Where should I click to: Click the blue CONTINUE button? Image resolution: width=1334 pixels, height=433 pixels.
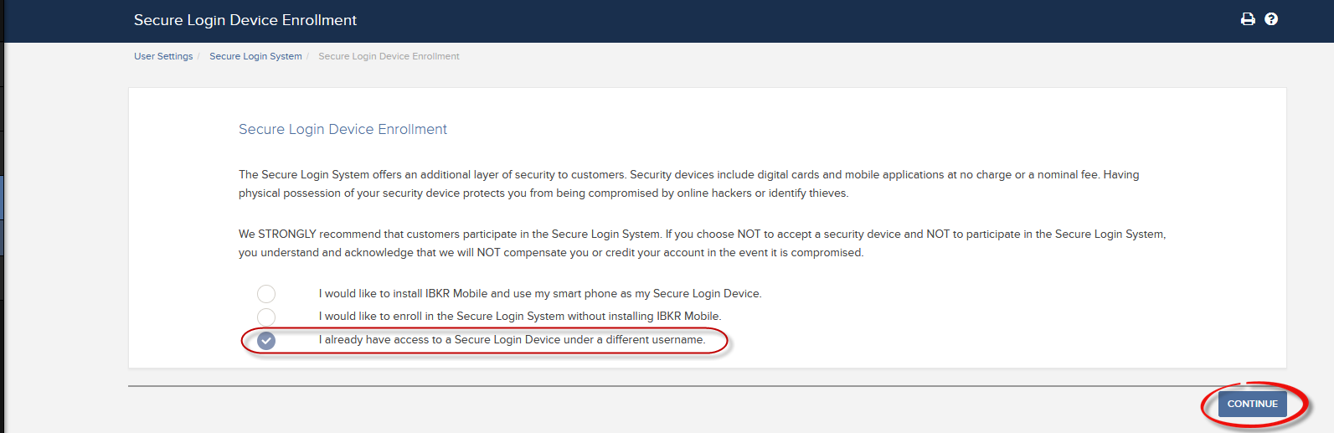[x=1252, y=404]
